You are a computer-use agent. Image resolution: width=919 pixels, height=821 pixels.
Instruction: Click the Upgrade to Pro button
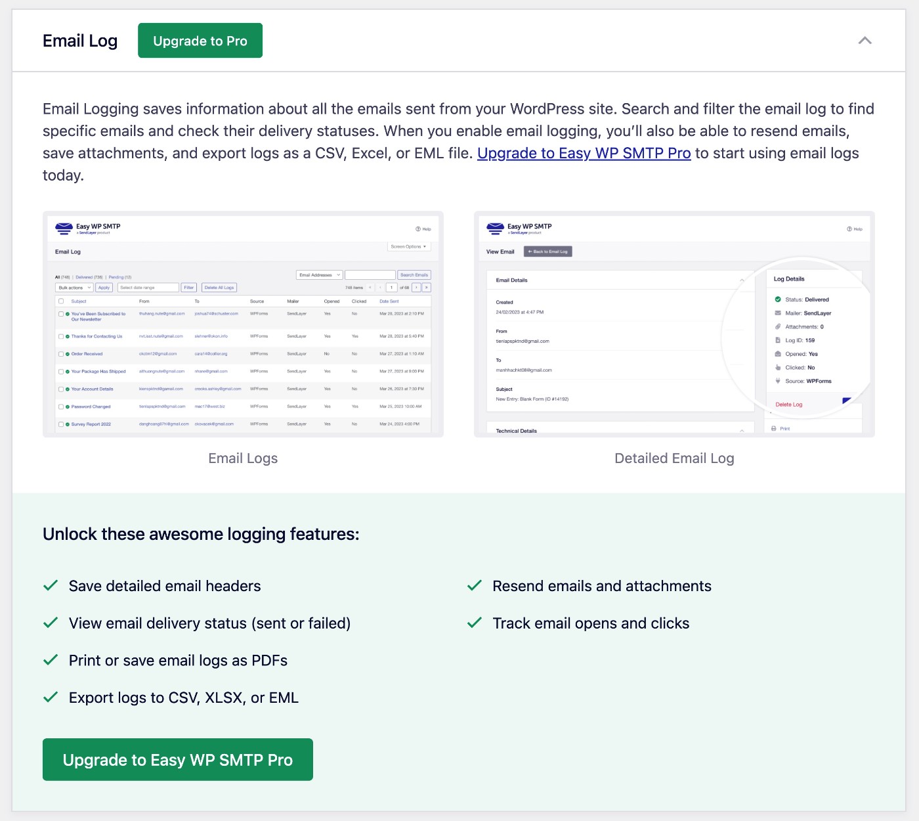pos(200,41)
